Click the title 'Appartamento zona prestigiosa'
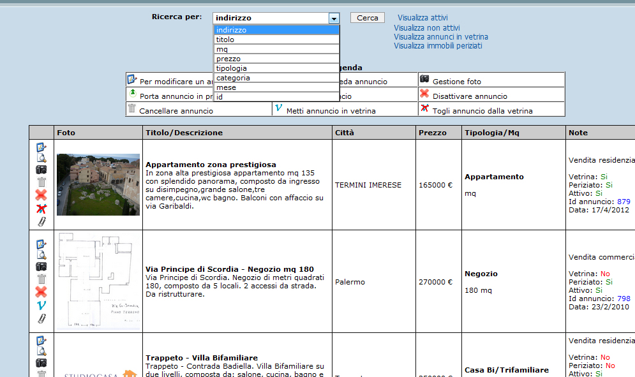This screenshot has width=635, height=377. [211, 165]
